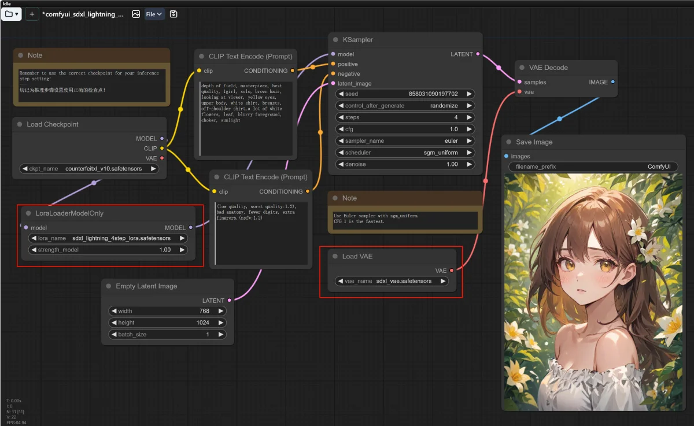Click the KSampler LATENT output port
This screenshot has width=694, height=426.
tap(478, 54)
